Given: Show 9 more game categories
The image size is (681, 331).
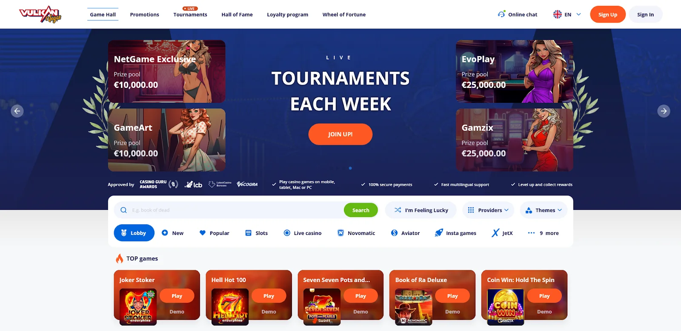Looking at the screenshot, I should [544, 233].
